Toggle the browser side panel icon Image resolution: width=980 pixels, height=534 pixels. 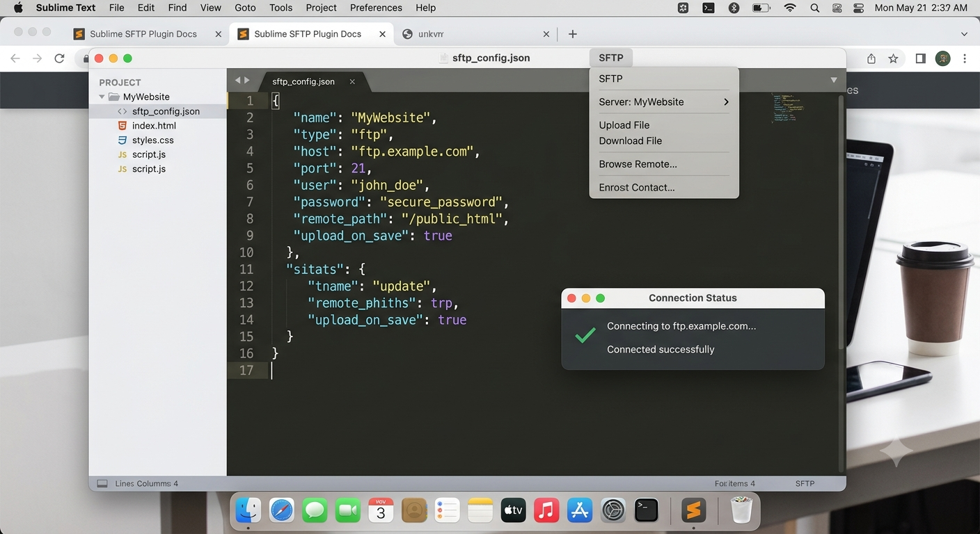(x=920, y=59)
